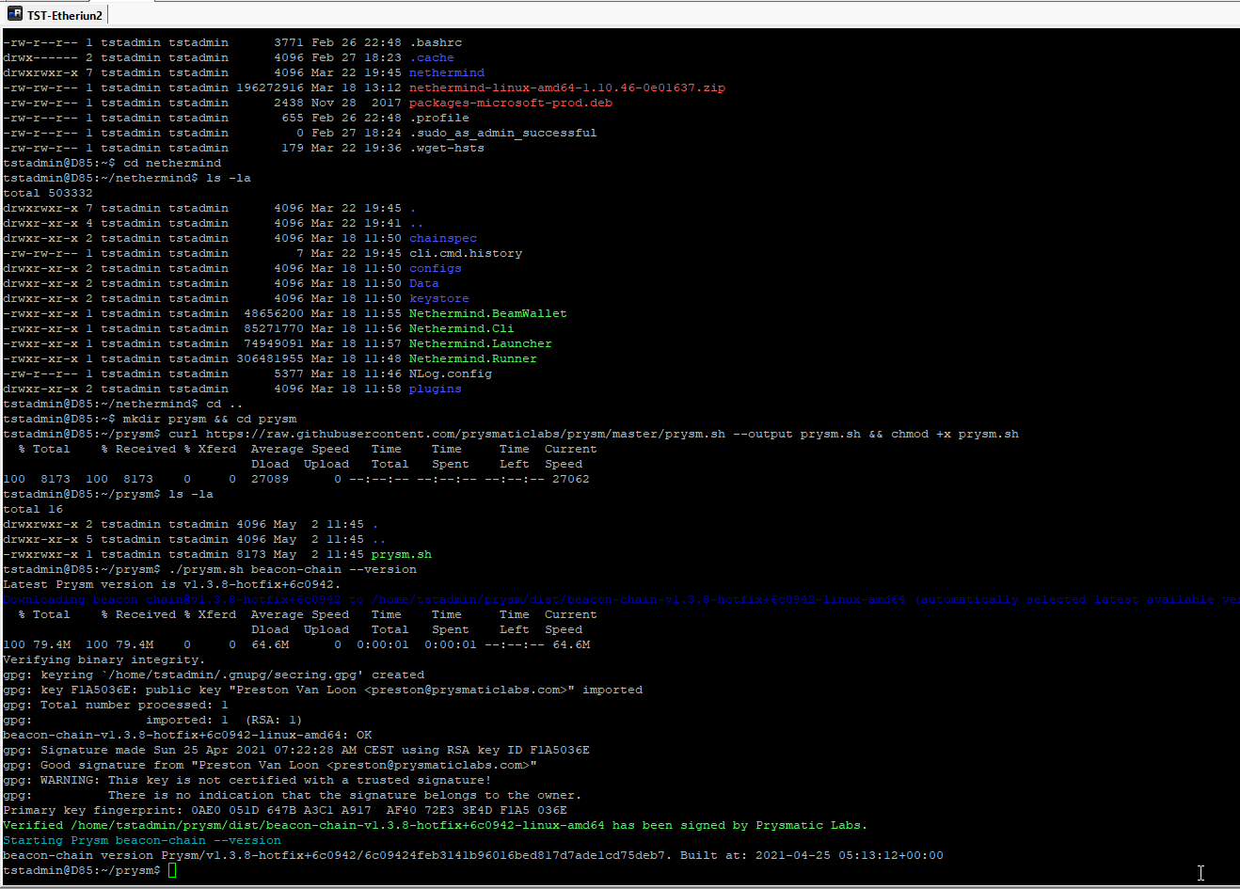Click the Nethermind.Runner executable name
Screen dimensions: 1240x889
coord(473,358)
